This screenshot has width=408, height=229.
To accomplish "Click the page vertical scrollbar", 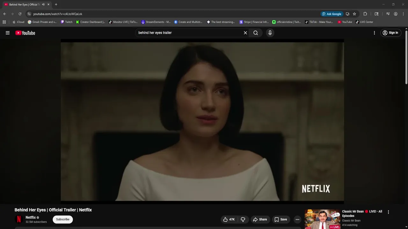I will [x=406, y=57].
